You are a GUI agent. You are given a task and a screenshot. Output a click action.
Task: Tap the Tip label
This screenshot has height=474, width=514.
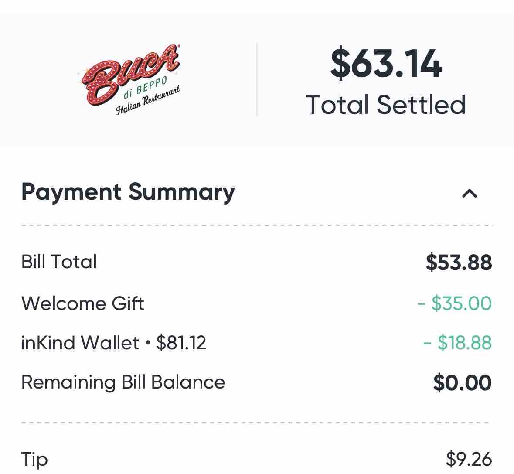click(x=34, y=459)
